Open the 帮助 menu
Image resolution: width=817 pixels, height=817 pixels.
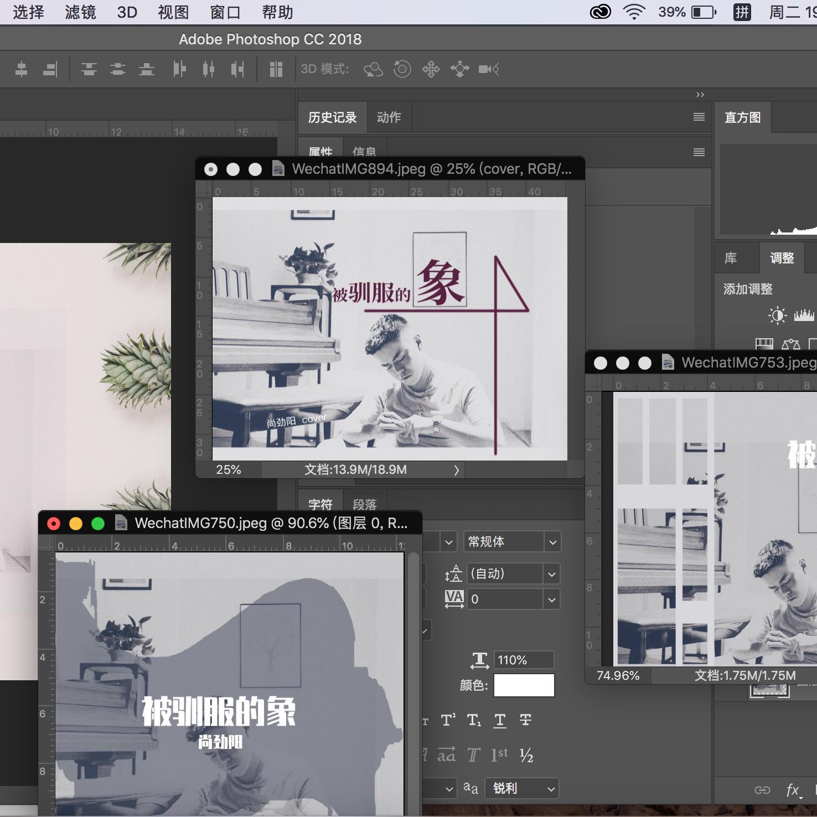[x=277, y=12]
